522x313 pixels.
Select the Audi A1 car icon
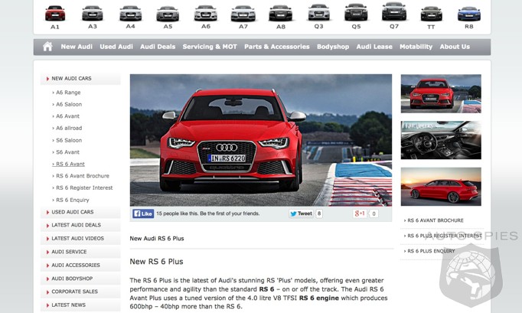click(55, 13)
